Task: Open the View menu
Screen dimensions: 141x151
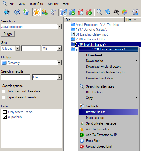Action: pos(22,4)
